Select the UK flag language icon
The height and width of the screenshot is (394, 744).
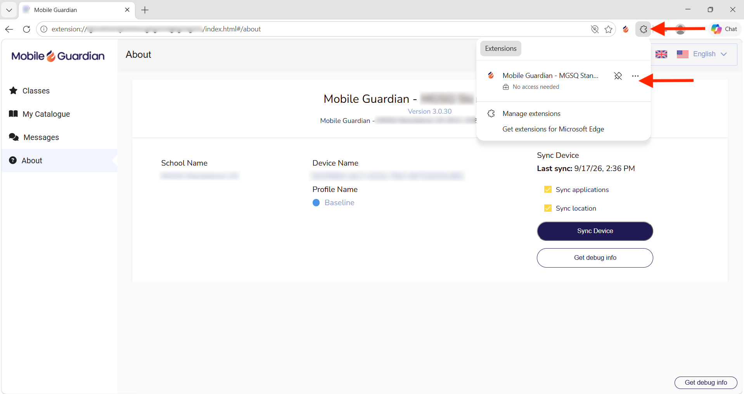point(661,54)
